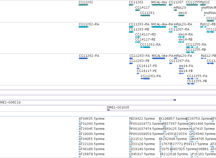Select the CG14117 gene label

click(x=142, y=7)
